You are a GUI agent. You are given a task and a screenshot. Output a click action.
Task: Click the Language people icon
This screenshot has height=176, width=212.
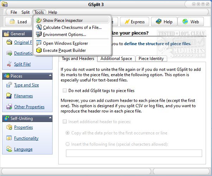pos(9,149)
